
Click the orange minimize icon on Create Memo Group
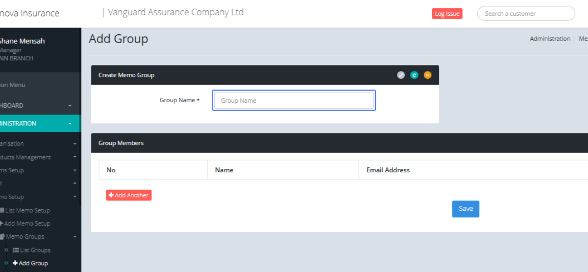click(x=428, y=75)
